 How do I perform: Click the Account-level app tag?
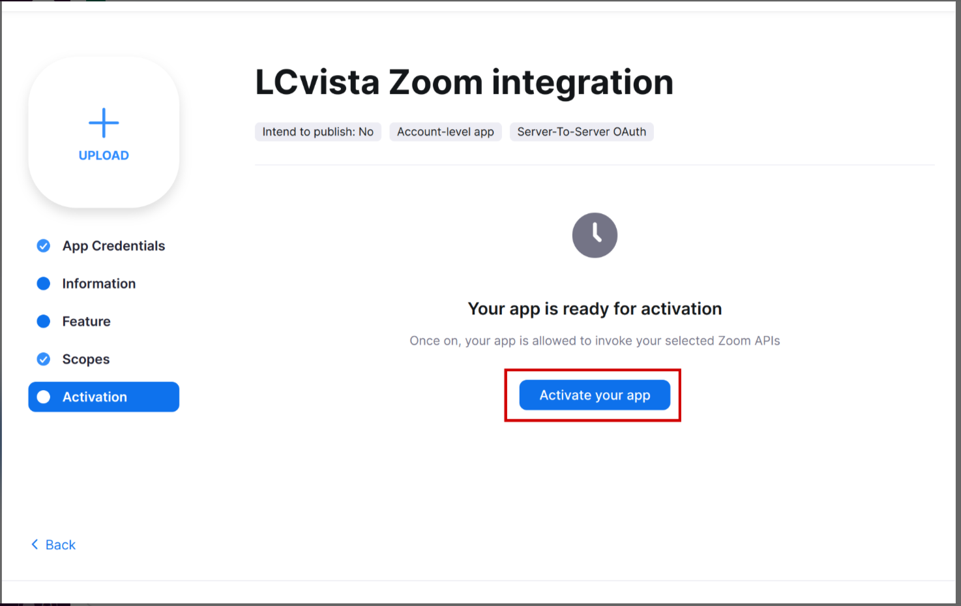pos(445,132)
